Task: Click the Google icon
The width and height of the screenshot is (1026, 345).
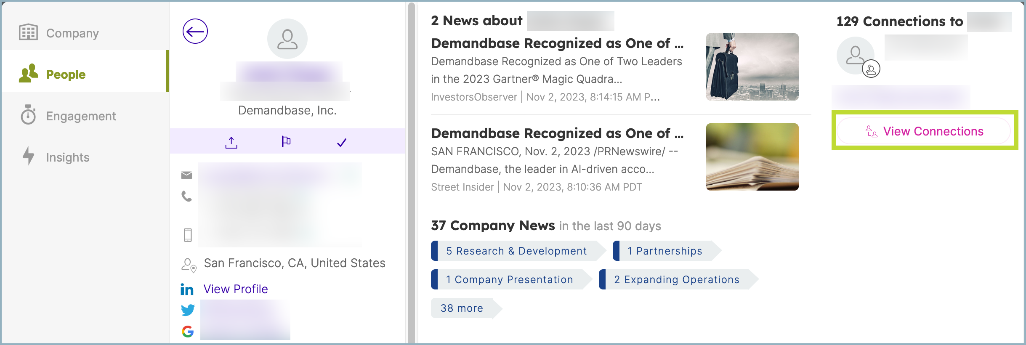Action: [x=188, y=332]
